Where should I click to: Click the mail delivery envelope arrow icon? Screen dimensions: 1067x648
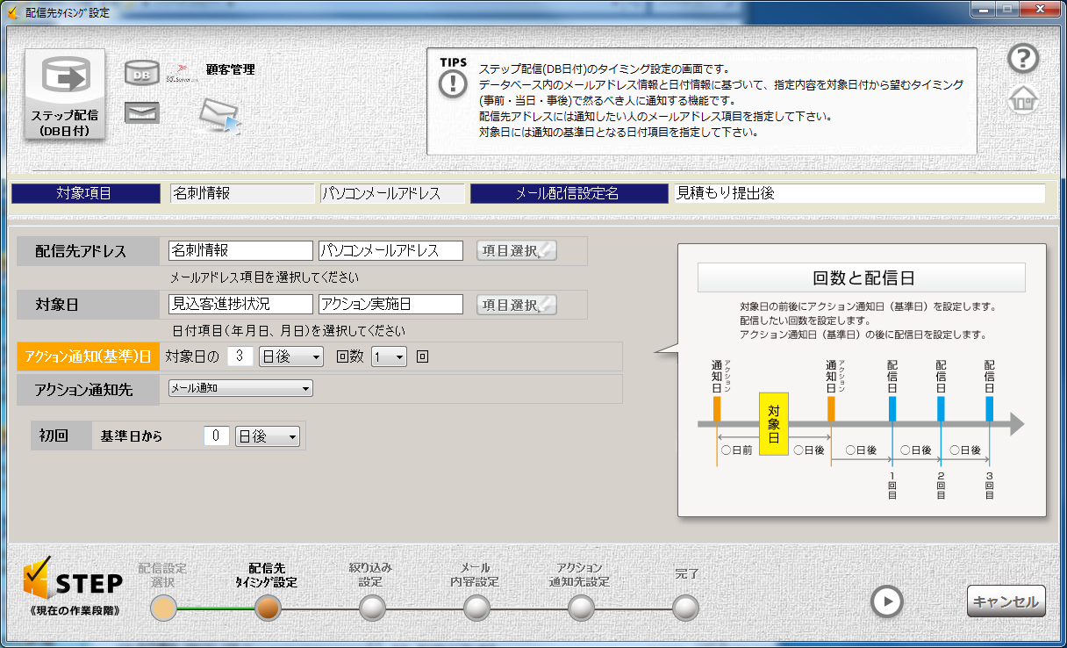[x=218, y=115]
